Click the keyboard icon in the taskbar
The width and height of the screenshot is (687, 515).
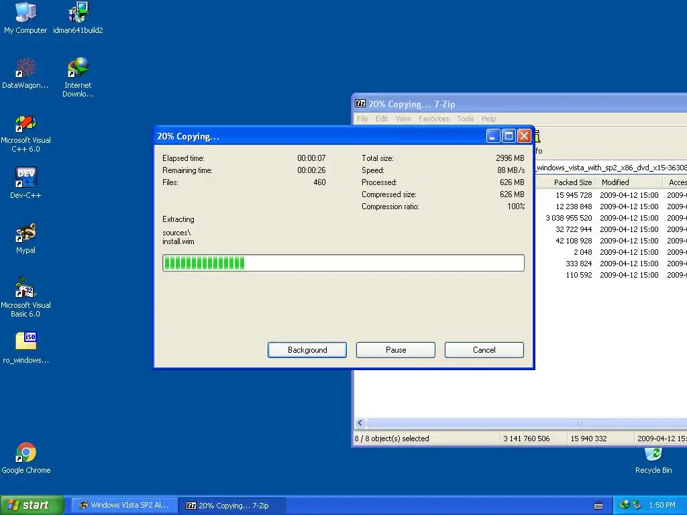pos(598,506)
